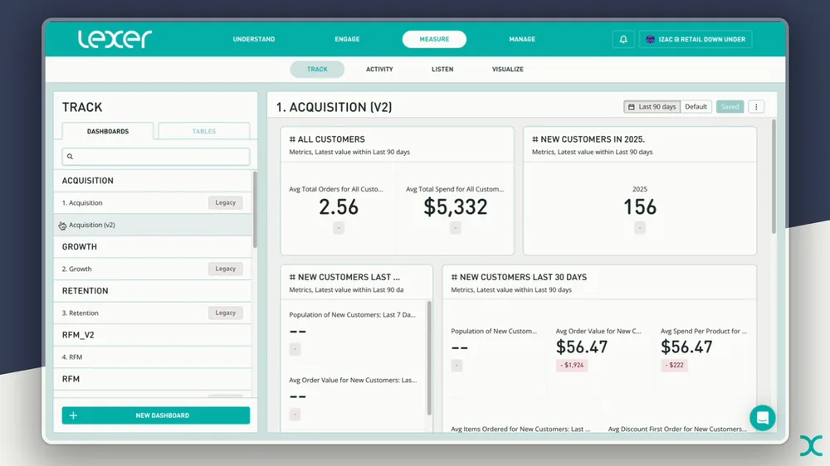Open the notifications bell

pyautogui.click(x=623, y=39)
